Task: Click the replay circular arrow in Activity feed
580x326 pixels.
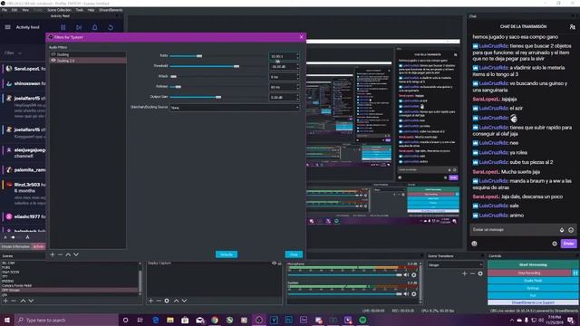Action: pyautogui.click(x=111, y=27)
